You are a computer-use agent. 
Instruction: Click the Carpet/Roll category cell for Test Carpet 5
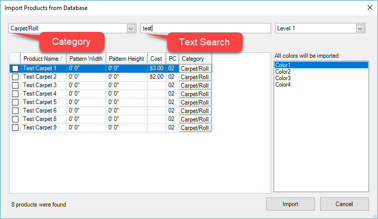pyautogui.click(x=195, y=103)
